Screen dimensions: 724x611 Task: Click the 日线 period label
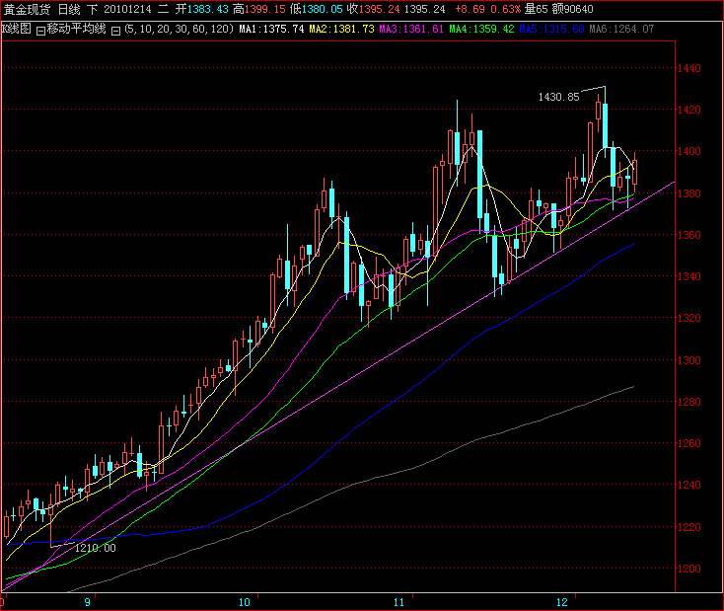tap(69, 9)
